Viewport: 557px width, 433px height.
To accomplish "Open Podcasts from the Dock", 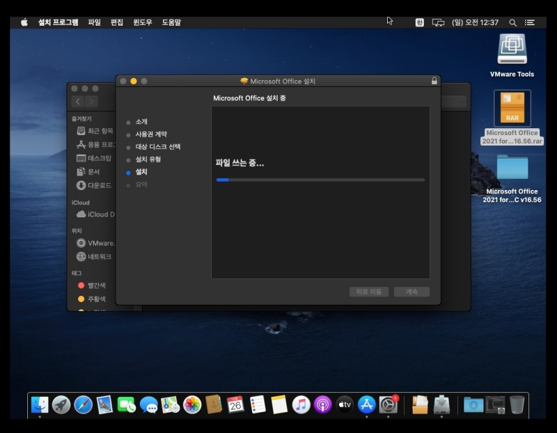I will 323,404.
